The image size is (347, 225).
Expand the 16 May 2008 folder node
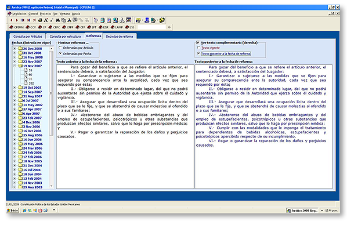click(15, 57)
